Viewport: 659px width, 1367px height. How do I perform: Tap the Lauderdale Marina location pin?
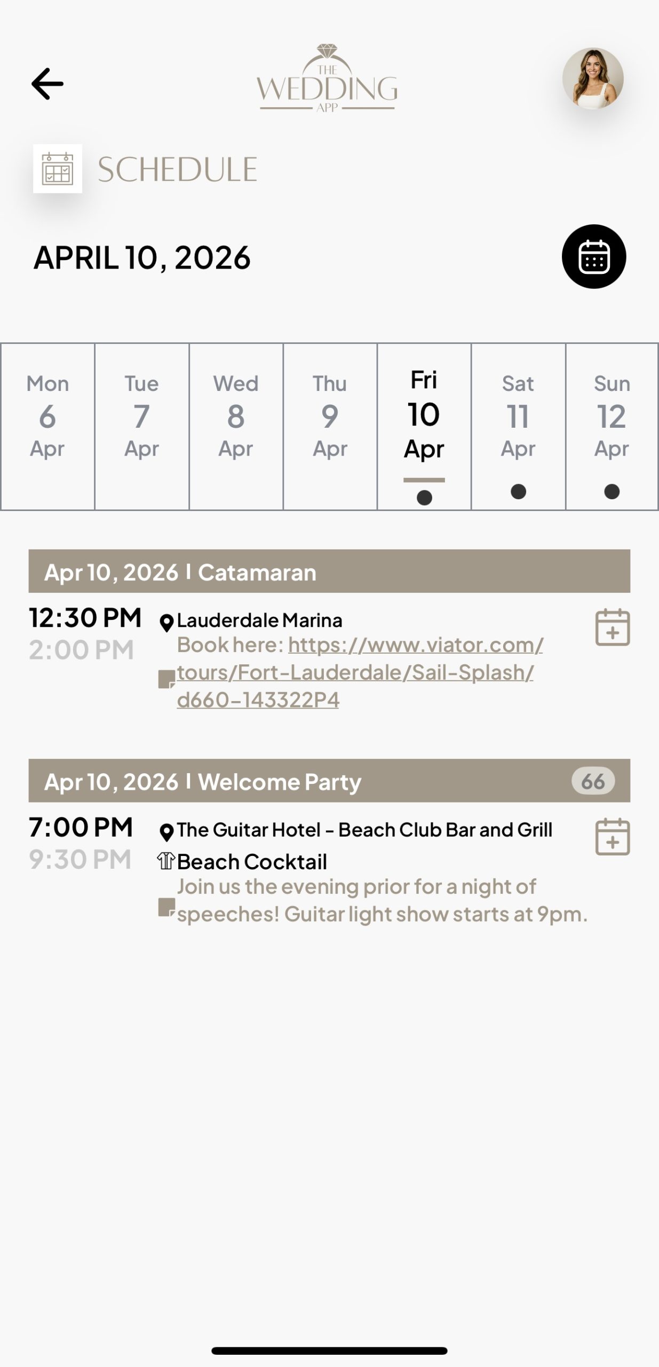pyautogui.click(x=167, y=623)
